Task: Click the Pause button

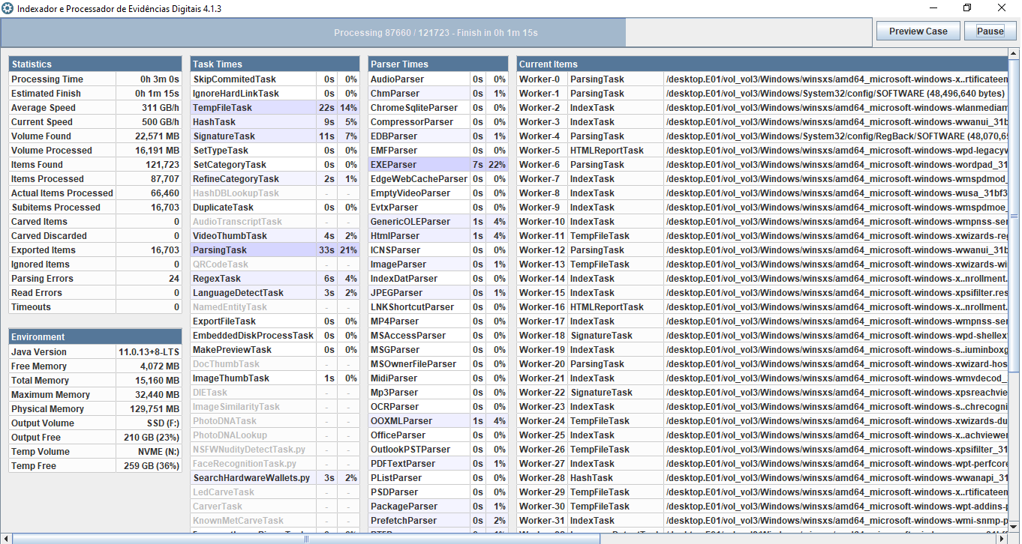Action: coord(990,31)
